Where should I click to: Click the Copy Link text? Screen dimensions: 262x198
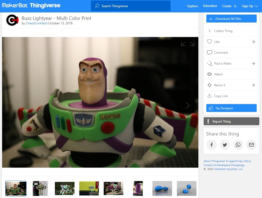coord(221,96)
